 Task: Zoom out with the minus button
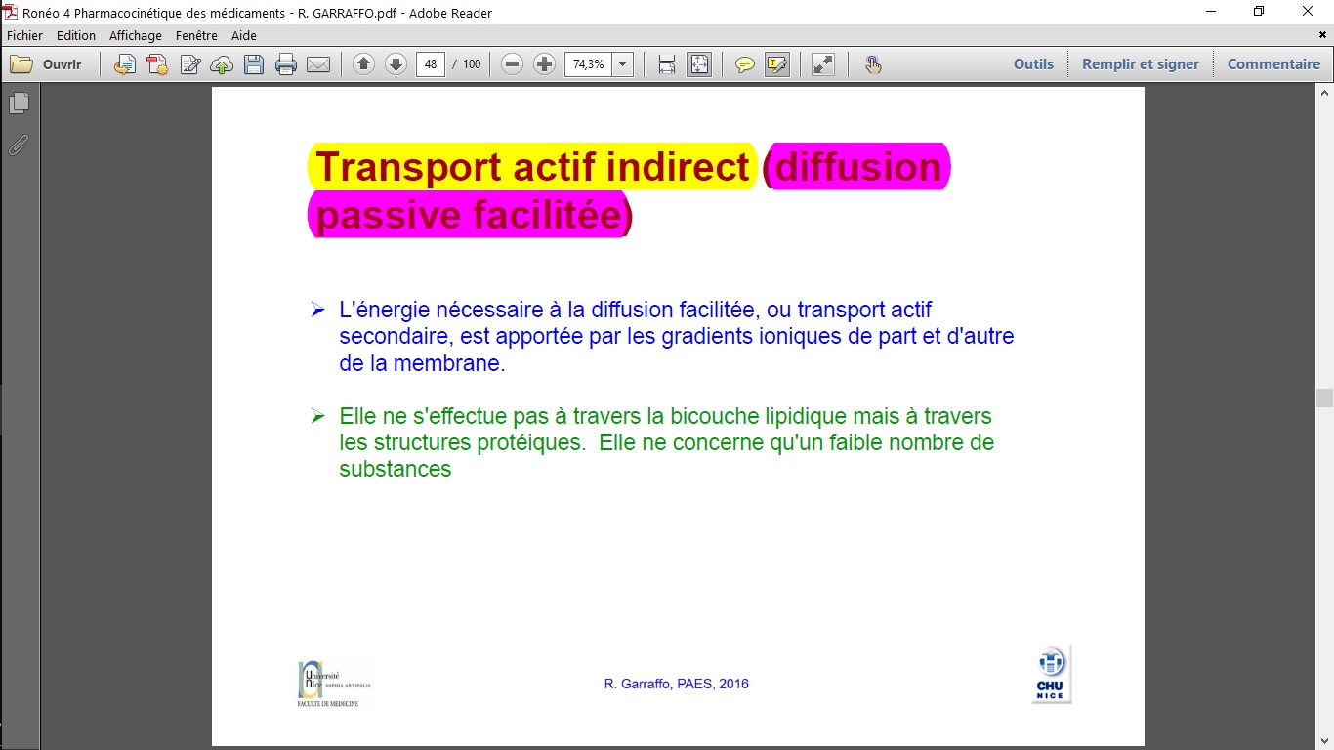[512, 64]
